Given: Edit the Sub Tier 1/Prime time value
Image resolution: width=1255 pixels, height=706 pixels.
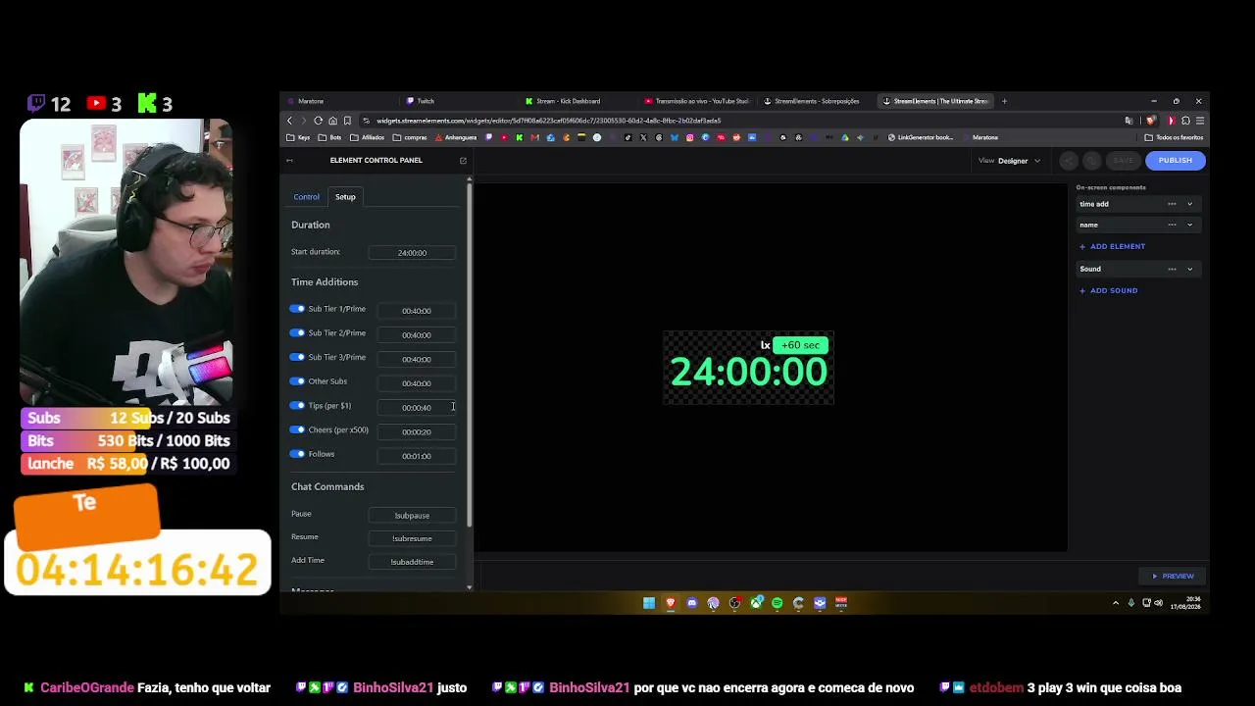Looking at the screenshot, I should pyautogui.click(x=416, y=311).
